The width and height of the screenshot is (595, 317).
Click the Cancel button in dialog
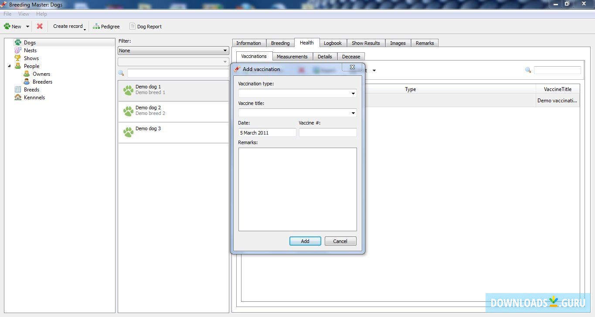tap(340, 241)
